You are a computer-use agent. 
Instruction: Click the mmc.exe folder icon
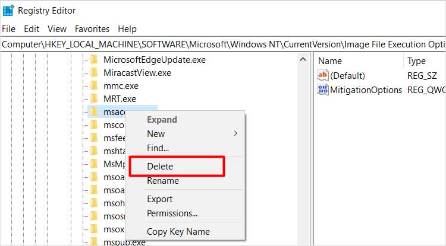click(x=94, y=86)
